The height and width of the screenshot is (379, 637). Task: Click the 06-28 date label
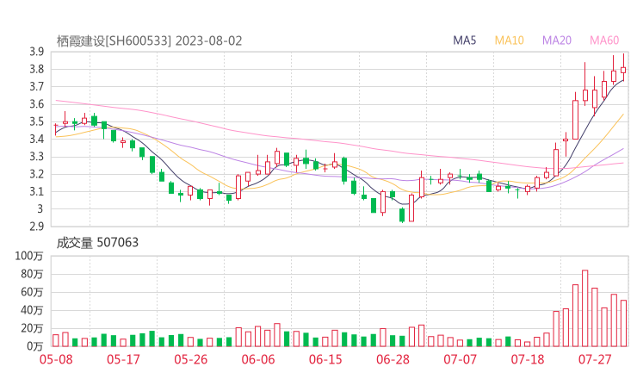(x=393, y=359)
